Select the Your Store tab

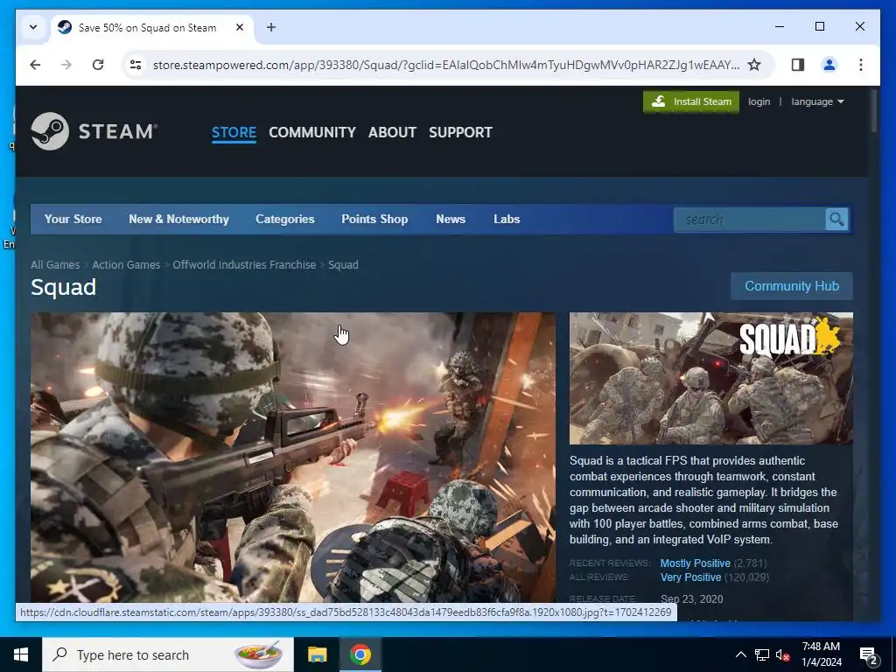[x=73, y=220]
